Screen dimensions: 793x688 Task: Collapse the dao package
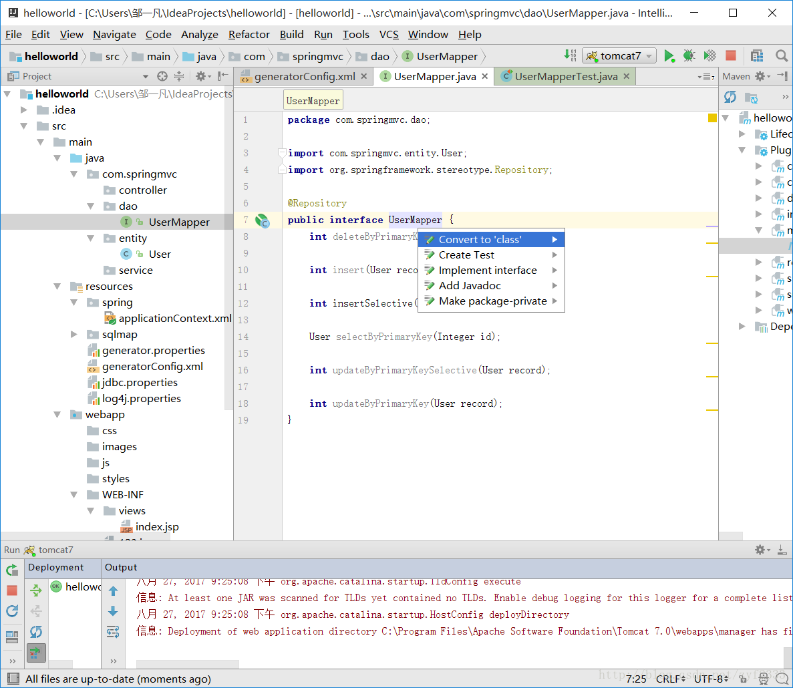[x=91, y=206]
